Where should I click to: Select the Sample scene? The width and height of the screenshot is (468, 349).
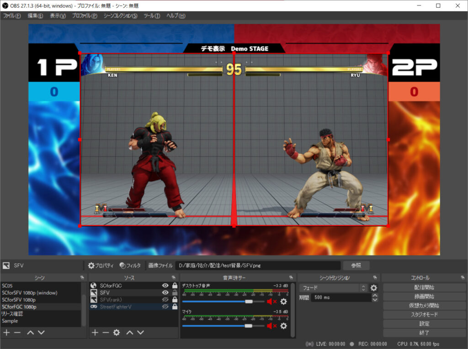click(41, 321)
